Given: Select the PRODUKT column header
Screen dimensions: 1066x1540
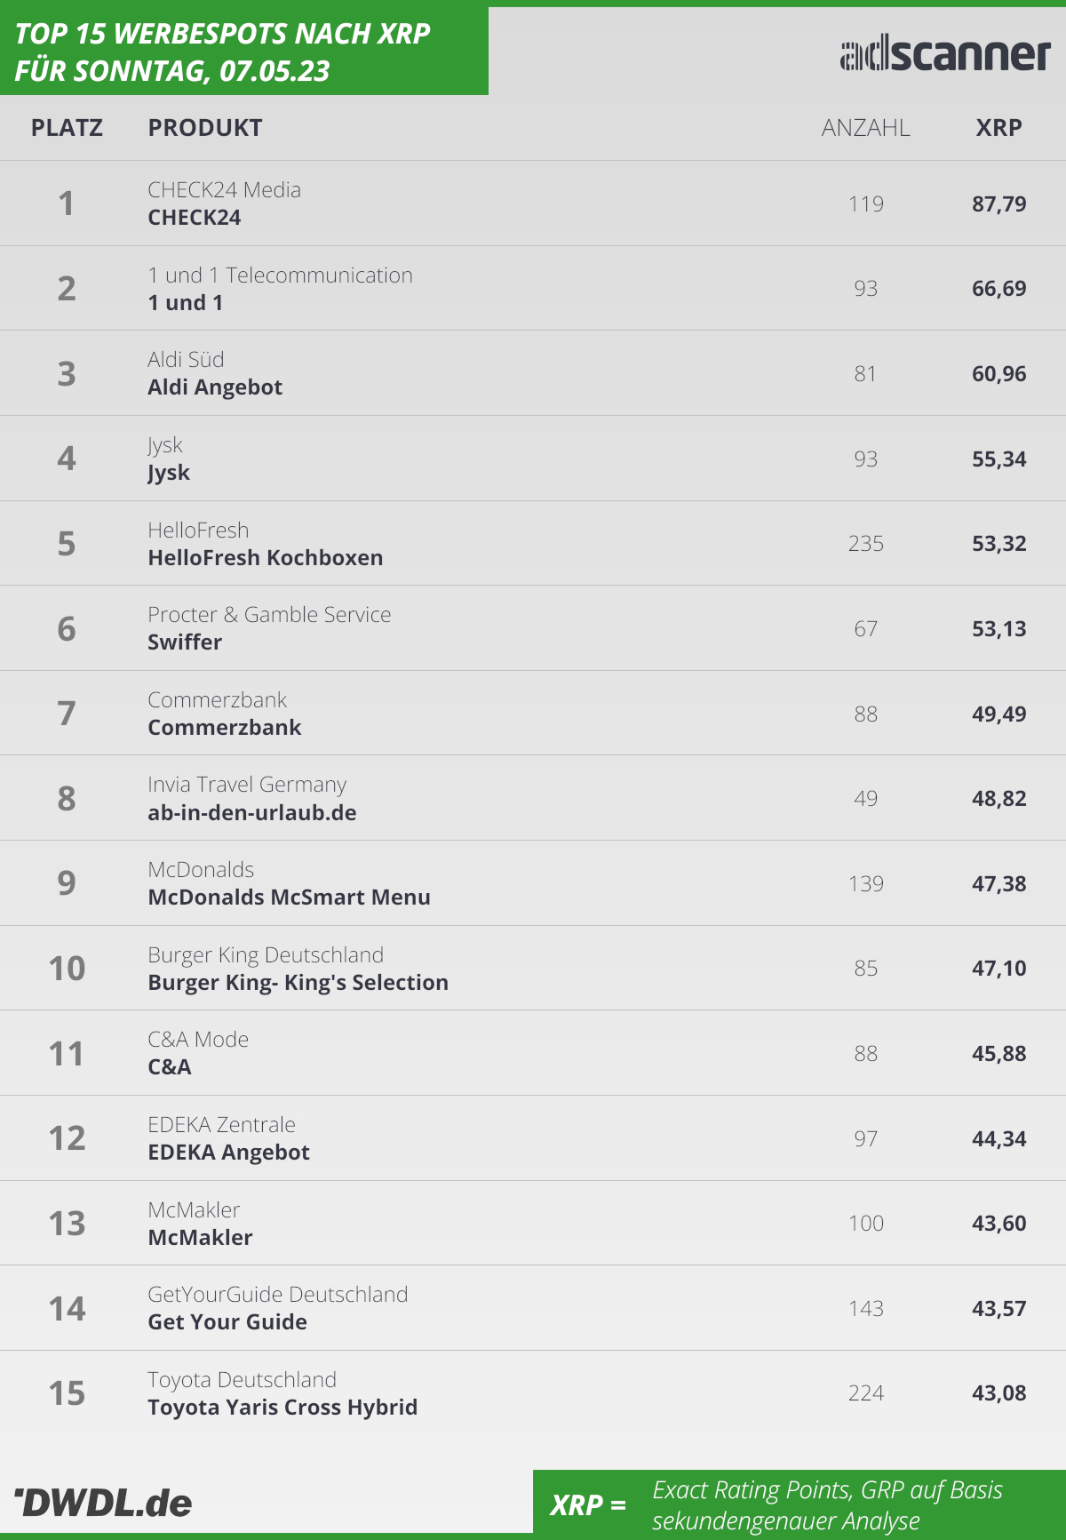Looking at the screenshot, I should [205, 128].
